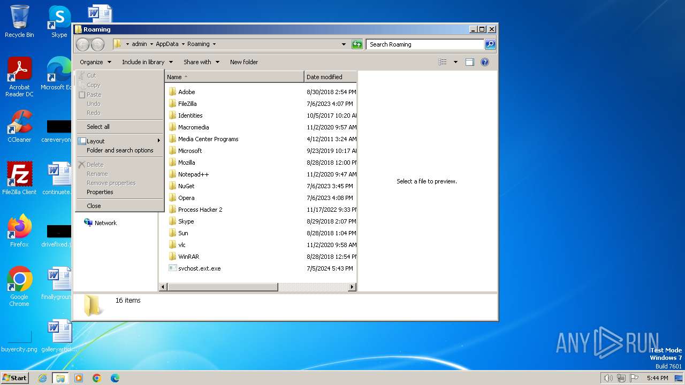Viewport: 685px width, 385px height.
Task: Toggle the preview pane button
Action: 469,62
